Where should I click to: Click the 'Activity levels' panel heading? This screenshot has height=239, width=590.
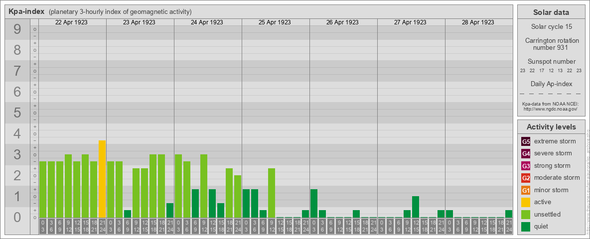point(551,127)
